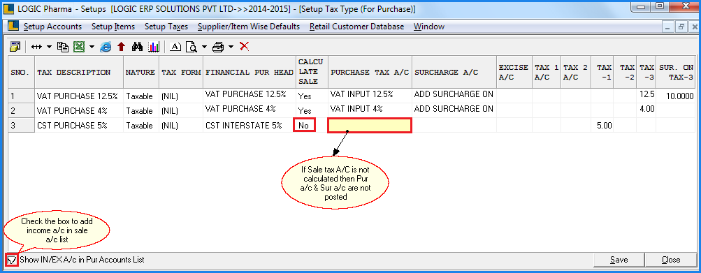The height and width of the screenshot is (273, 701).
Task: Click the SUR. ON TAX-3 column header
Action: coord(676,72)
